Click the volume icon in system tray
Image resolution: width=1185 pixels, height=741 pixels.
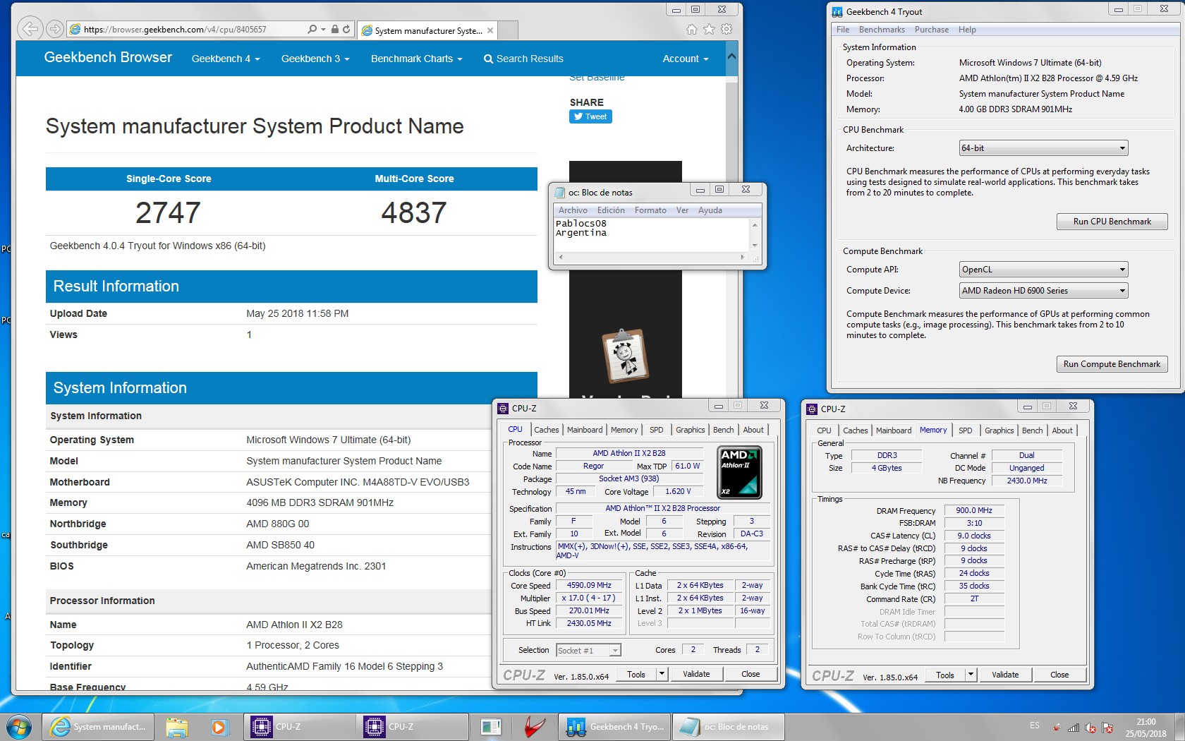click(x=1090, y=728)
